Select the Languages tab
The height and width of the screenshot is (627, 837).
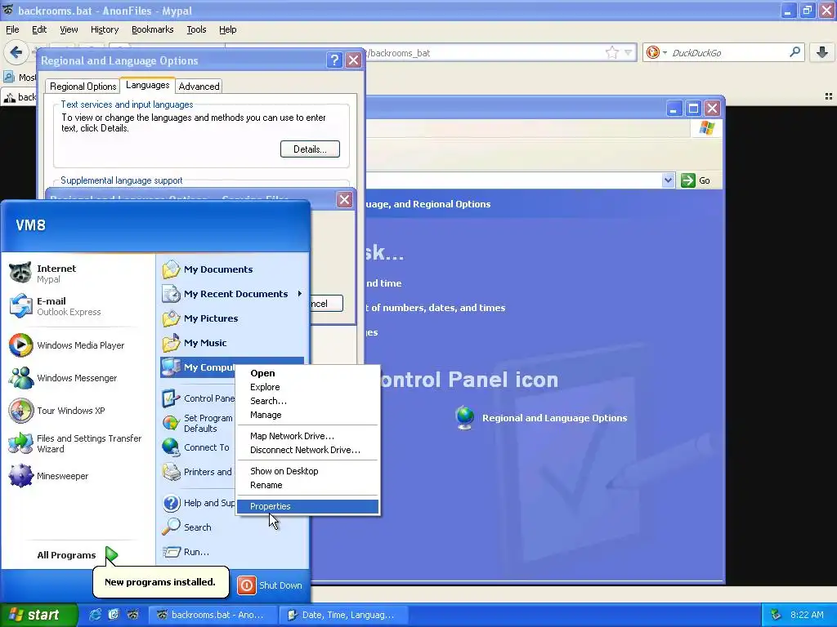[x=147, y=85]
